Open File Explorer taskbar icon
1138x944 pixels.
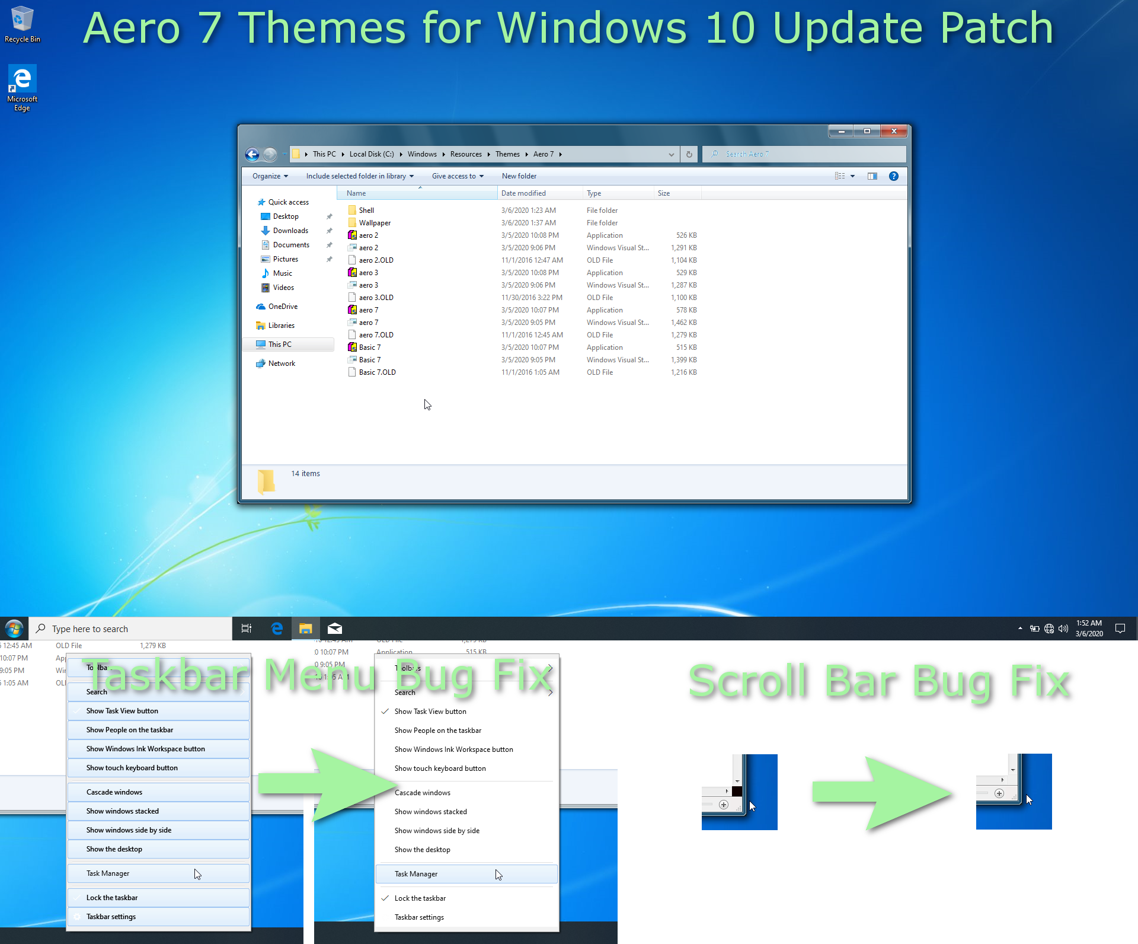click(306, 629)
